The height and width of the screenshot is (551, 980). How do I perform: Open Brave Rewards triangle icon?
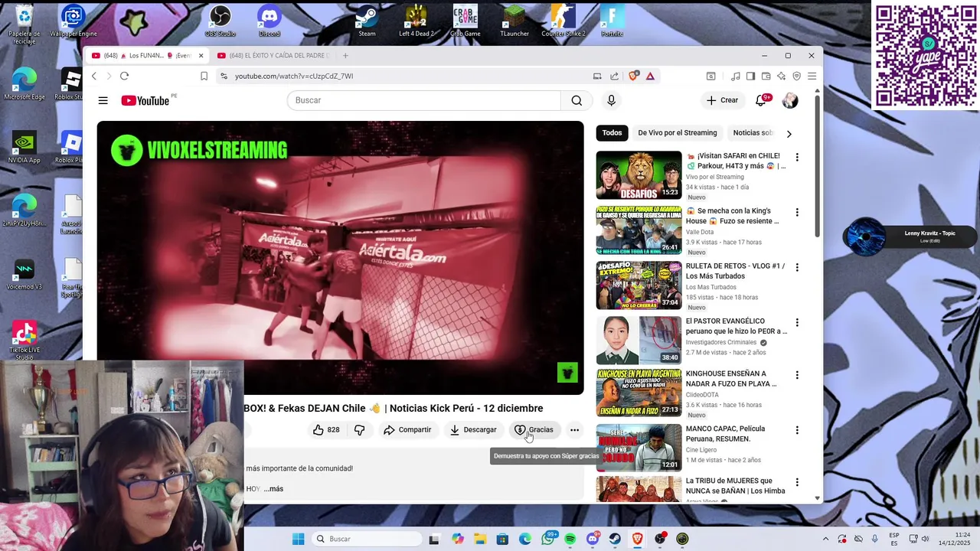(650, 76)
